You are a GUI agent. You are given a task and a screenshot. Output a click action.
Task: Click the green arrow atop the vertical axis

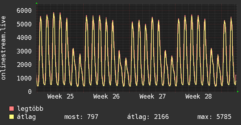coord(37,3)
